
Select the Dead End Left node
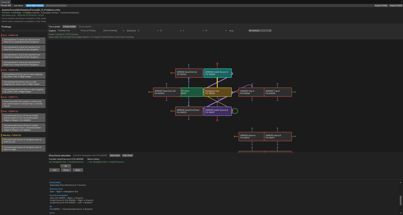coord(167,92)
